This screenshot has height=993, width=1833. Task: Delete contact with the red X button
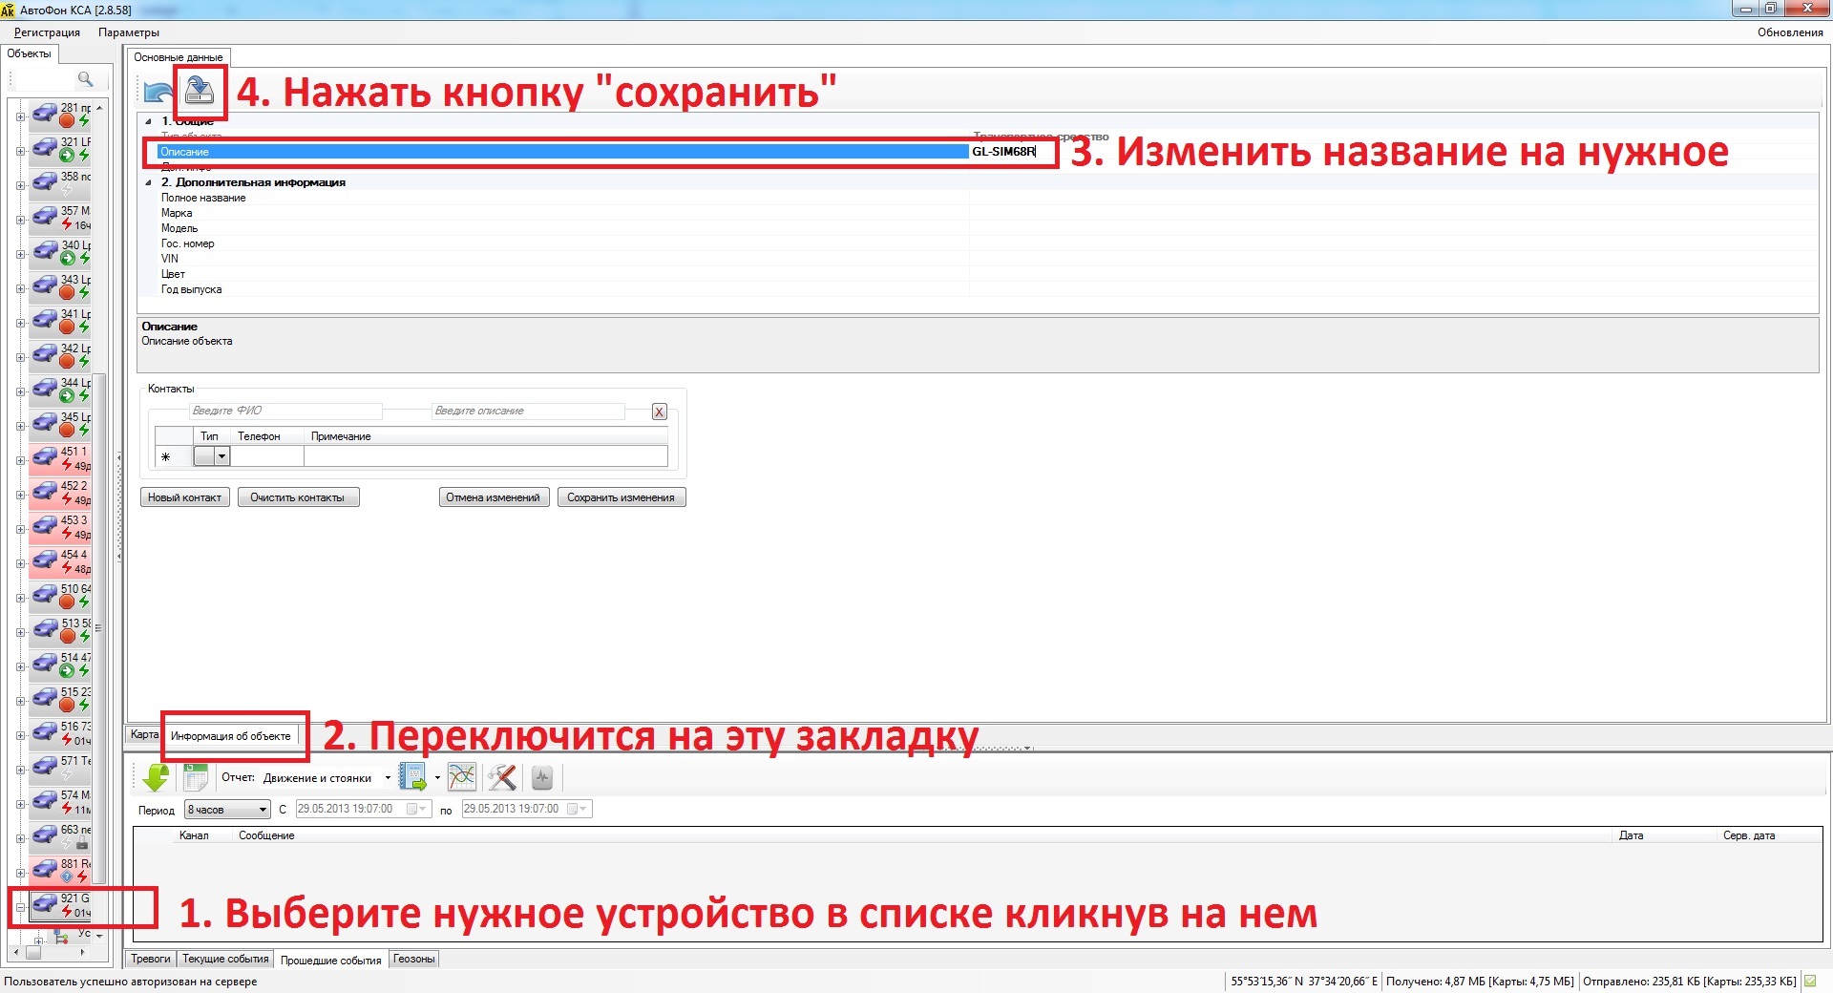659,412
